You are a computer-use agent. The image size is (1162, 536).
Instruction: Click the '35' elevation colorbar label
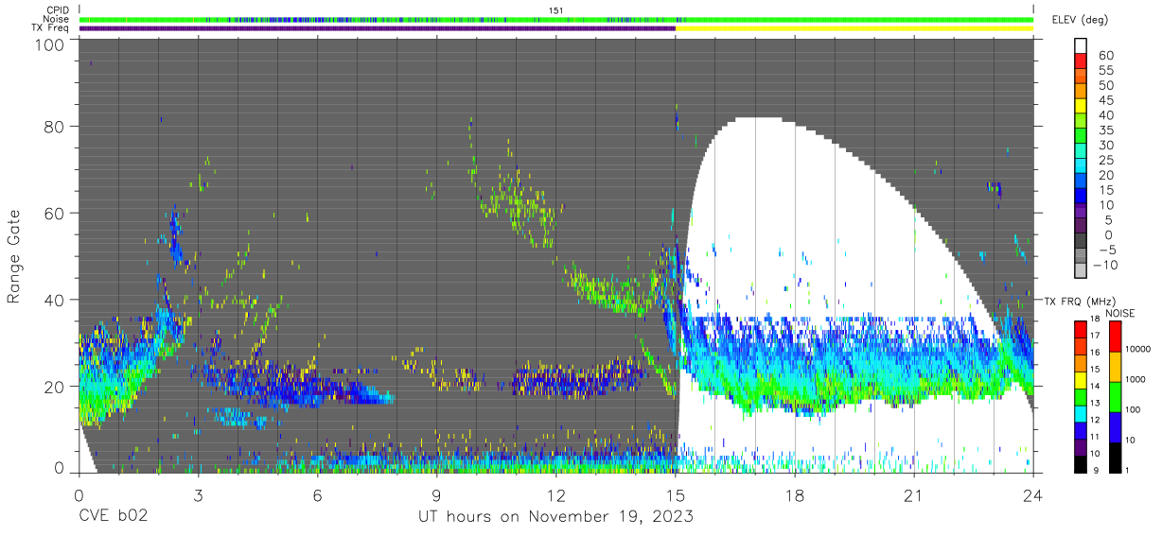1105,130
